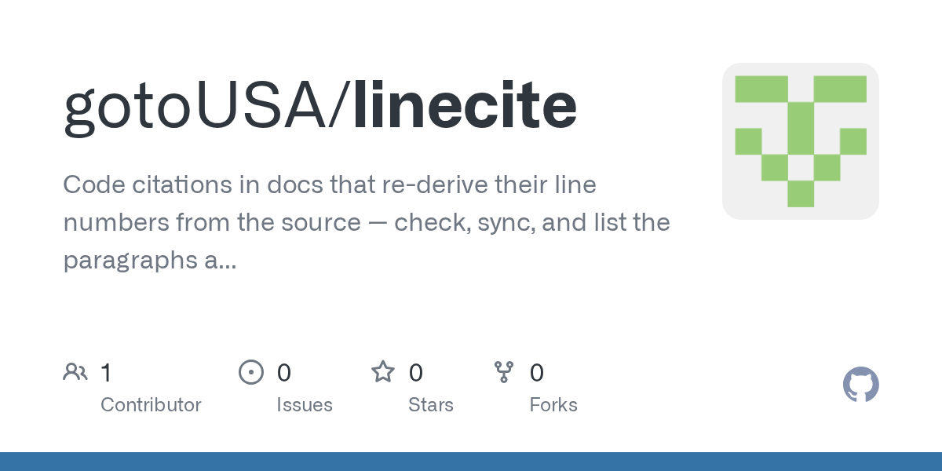Select the green pixel identicon avatar
Viewport: 942px width, 471px height.
click(x=801, y=141)
